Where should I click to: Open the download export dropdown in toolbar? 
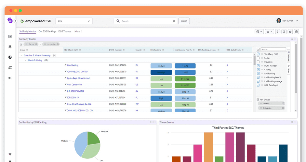269,32
